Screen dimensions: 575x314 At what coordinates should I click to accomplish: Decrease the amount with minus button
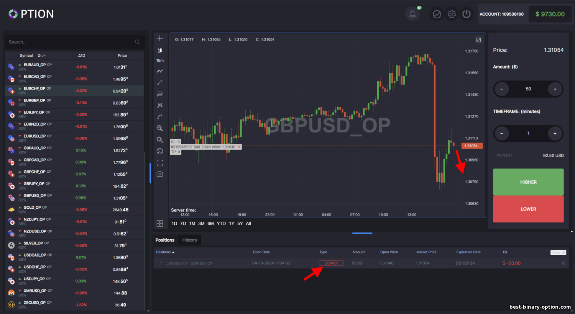(501, 89)
